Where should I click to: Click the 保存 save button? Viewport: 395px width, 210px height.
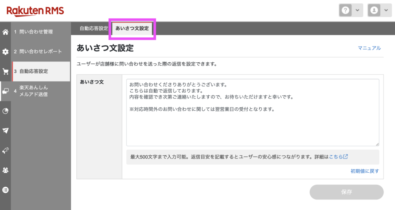[346, 192]
